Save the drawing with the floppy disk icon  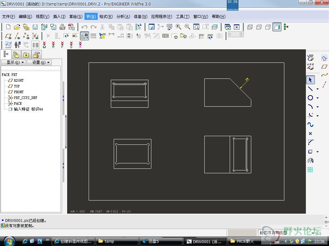(x=35, y=27)
